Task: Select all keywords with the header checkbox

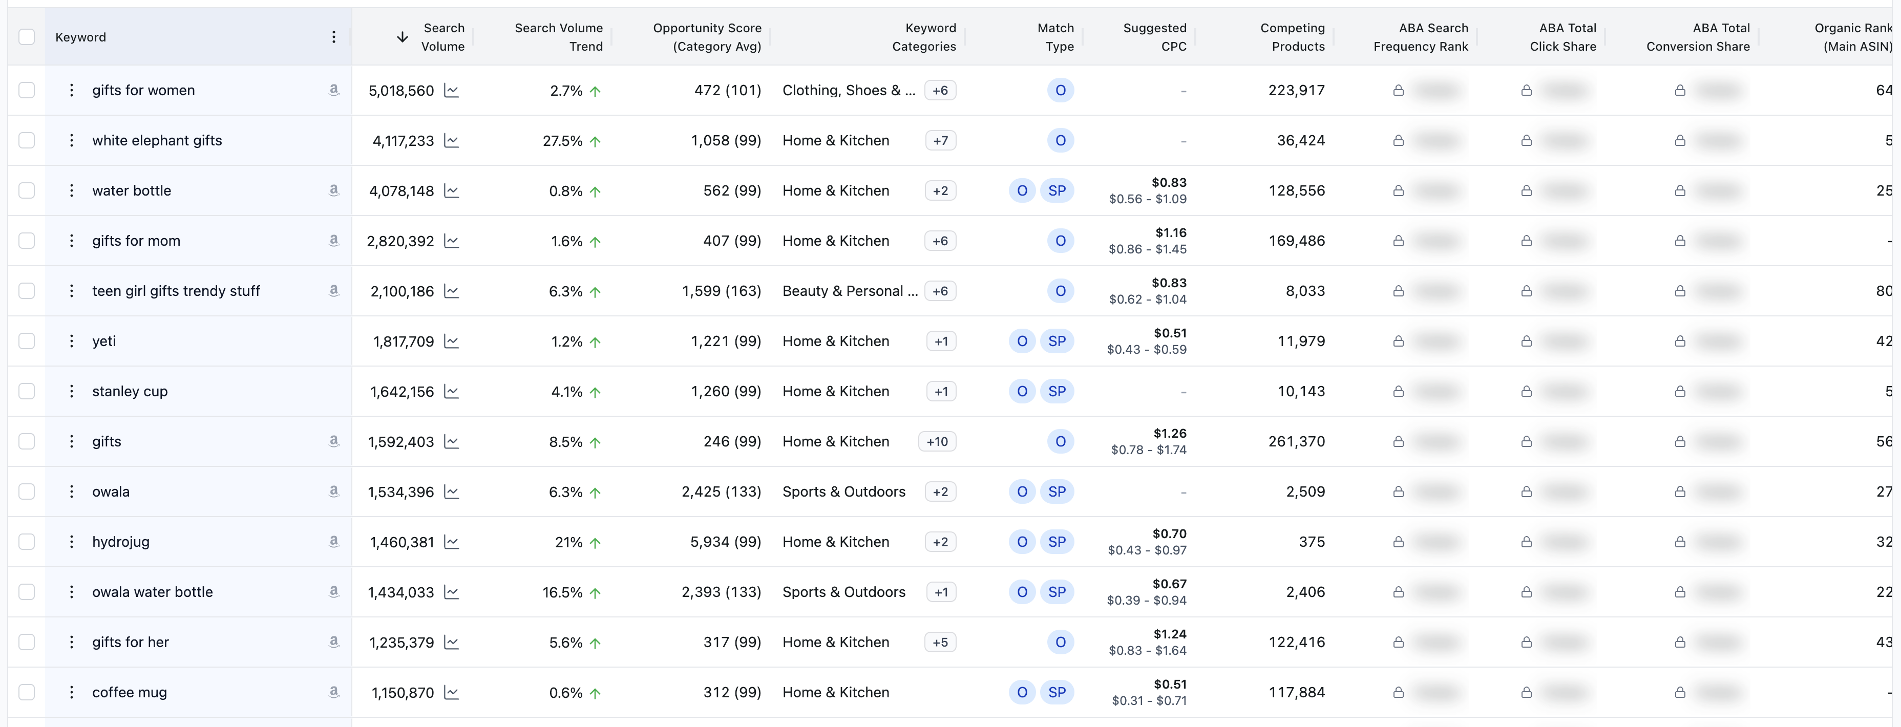Action: click(x=27, y=36)
